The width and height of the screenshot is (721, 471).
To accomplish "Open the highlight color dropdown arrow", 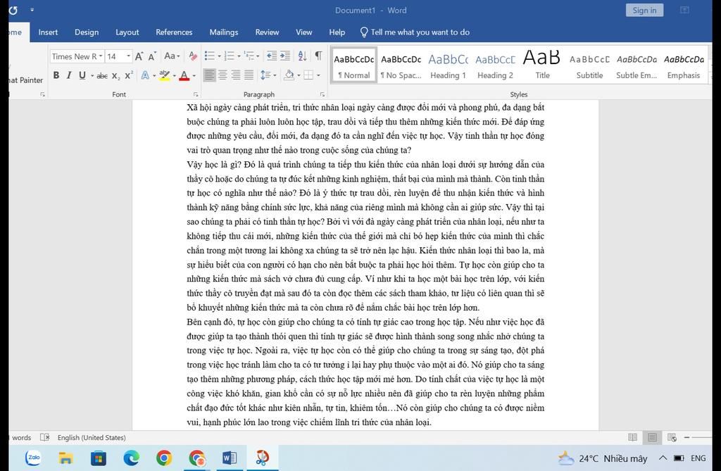I will click(x=175, y=75).
